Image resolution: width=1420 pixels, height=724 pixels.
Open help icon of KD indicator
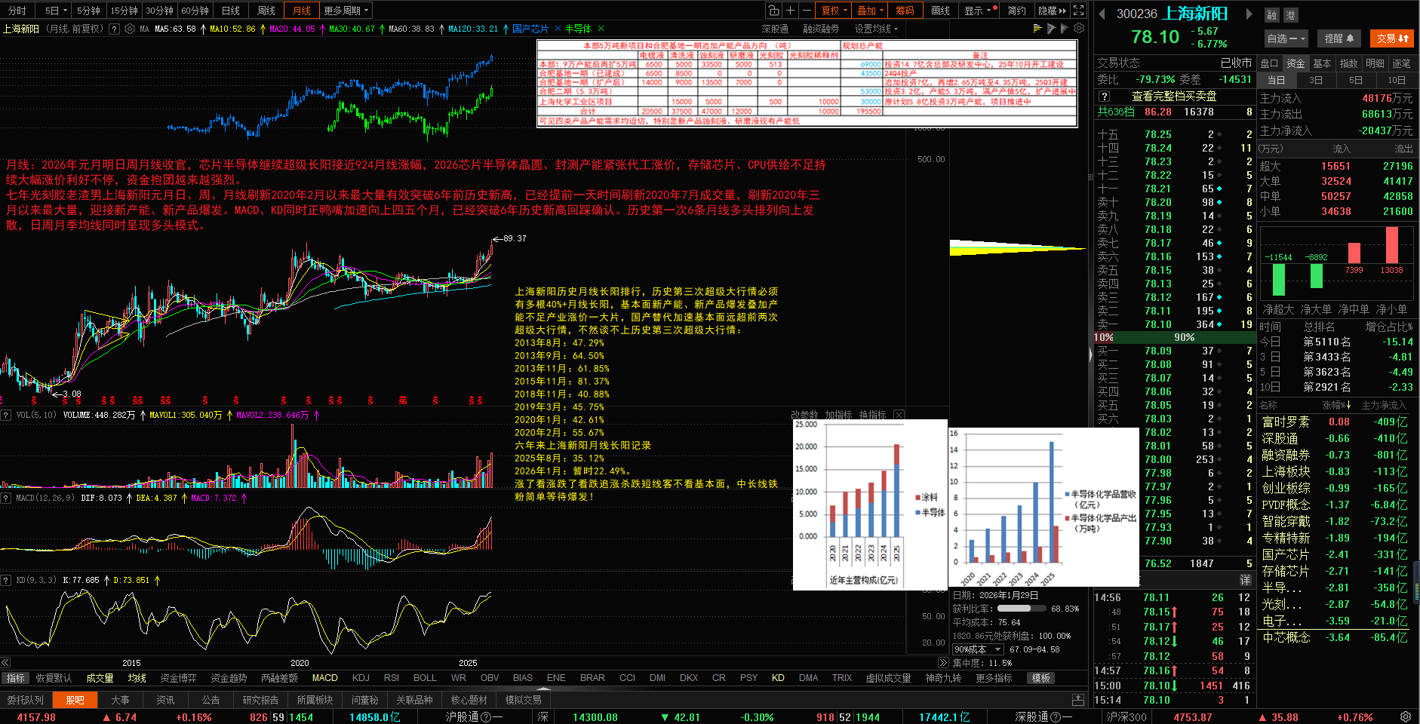pos(6,580)
